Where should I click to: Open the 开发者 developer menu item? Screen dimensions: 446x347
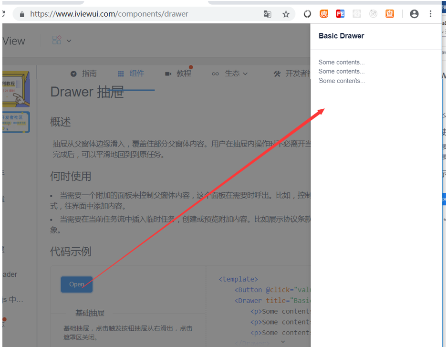298,74
